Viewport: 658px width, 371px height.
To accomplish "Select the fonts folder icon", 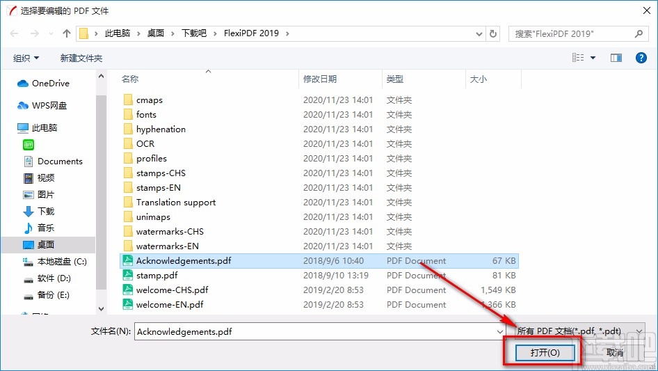I will (x=128, y=115).
